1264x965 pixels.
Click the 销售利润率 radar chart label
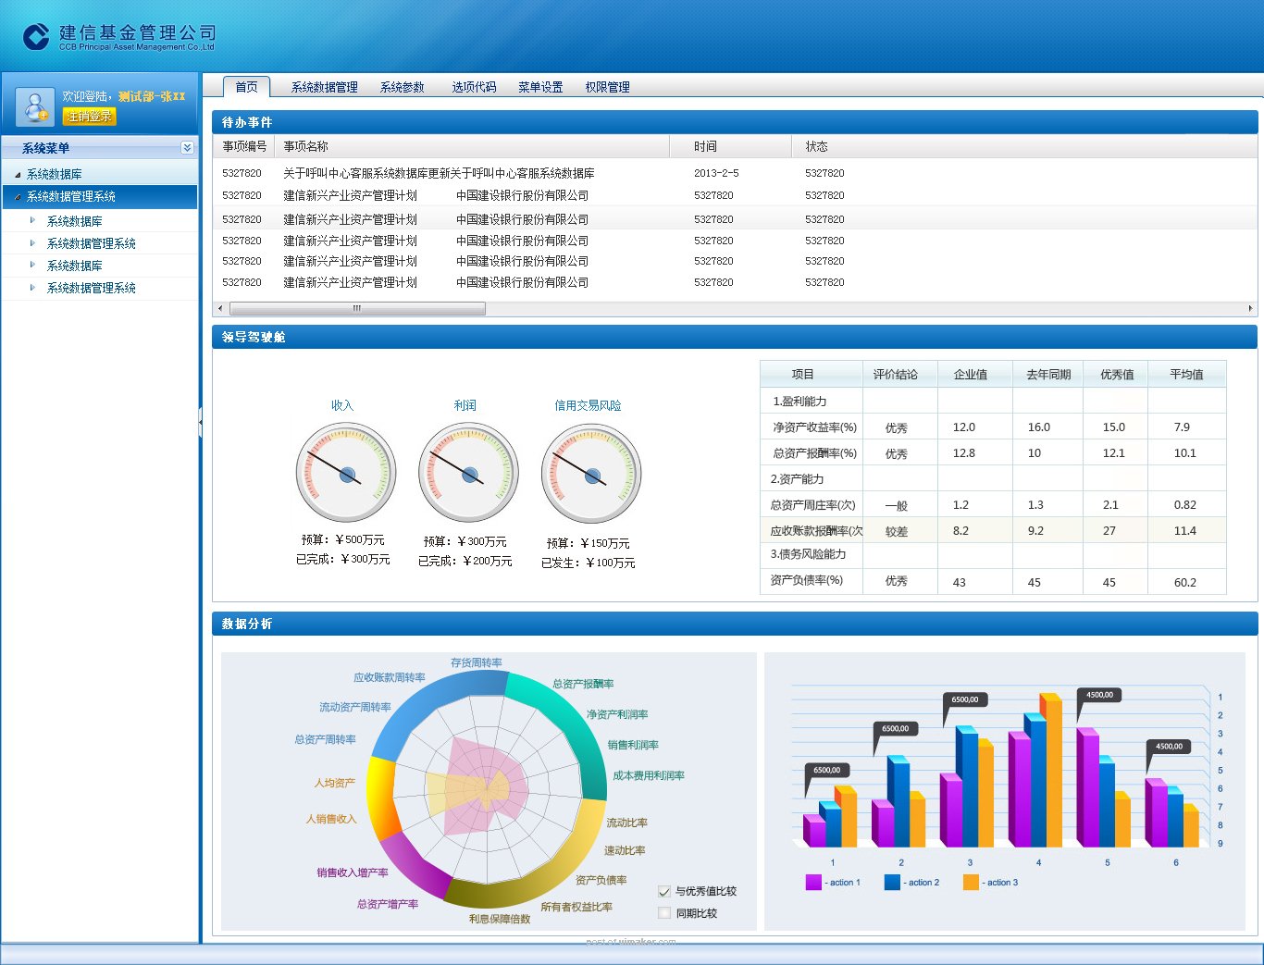click(x=633, y=745)
